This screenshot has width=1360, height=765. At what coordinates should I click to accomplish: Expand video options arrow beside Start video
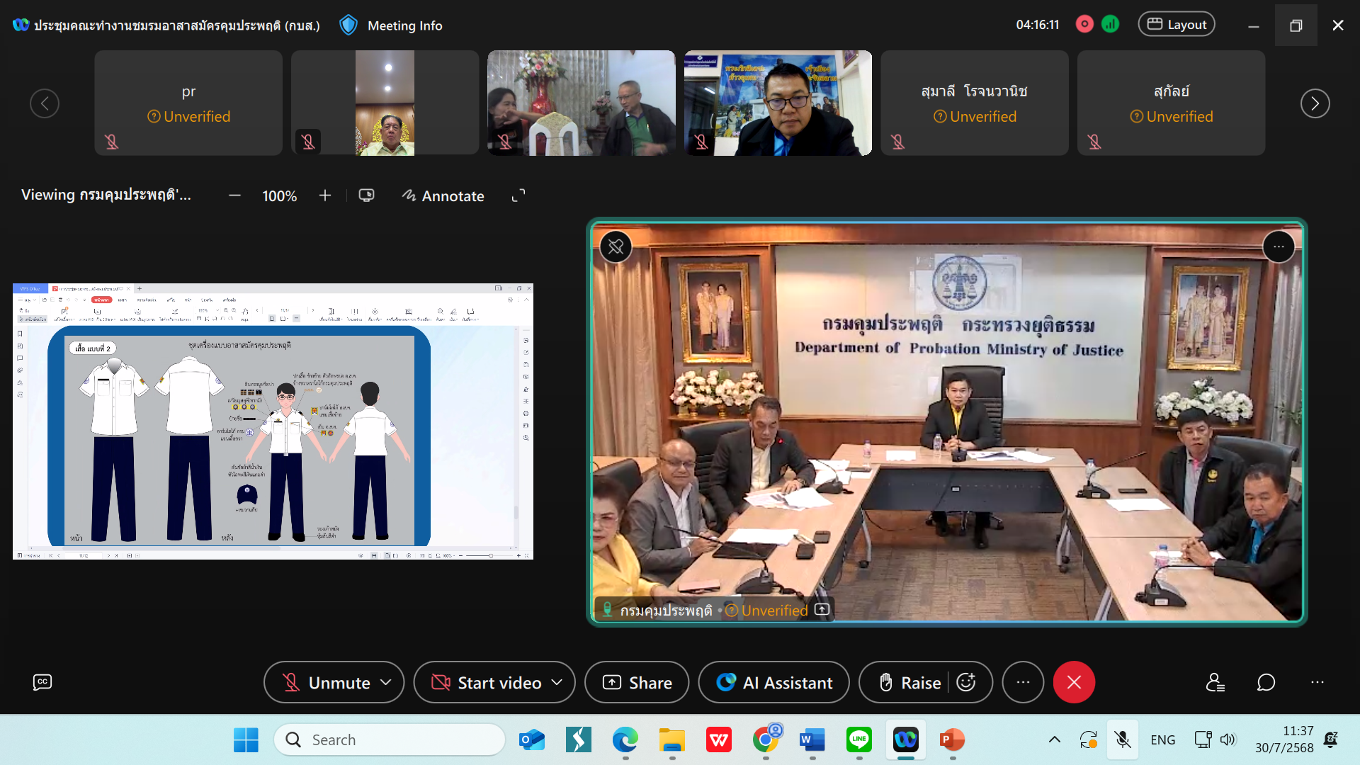(557, 682)
